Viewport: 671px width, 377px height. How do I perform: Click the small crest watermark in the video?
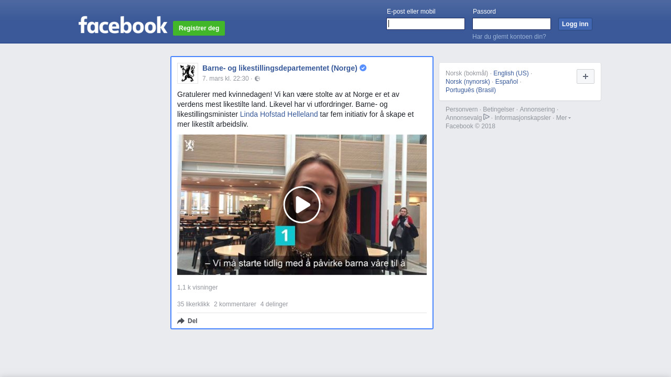click(189, 145)
